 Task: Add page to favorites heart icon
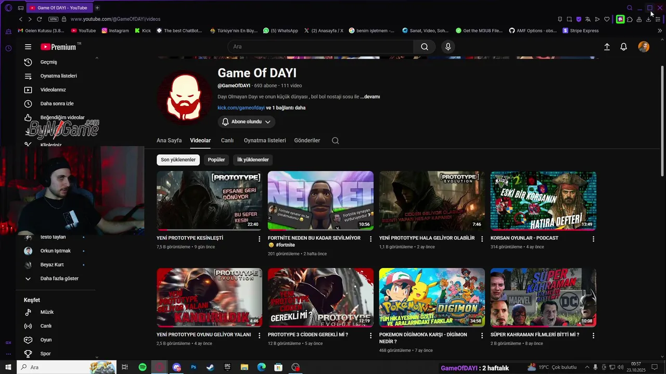click(x=607, y=19)
